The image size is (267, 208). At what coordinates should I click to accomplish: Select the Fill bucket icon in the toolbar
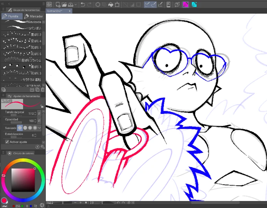coord(111,5)
